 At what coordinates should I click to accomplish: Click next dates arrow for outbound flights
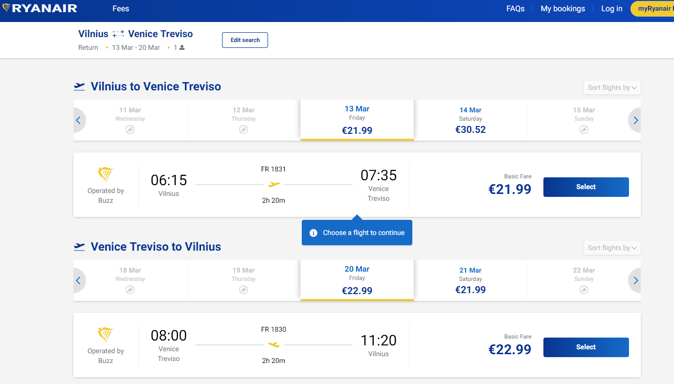tap(635, 120)
